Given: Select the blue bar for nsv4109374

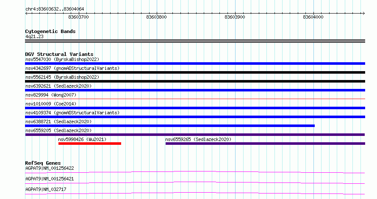Looking at the screenshot, I should [195, 117].
